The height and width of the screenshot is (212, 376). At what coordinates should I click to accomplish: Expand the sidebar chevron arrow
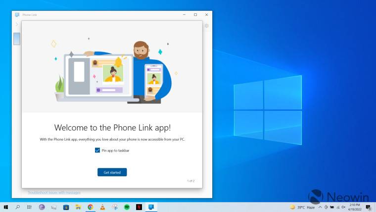click(x=16, y=24)
